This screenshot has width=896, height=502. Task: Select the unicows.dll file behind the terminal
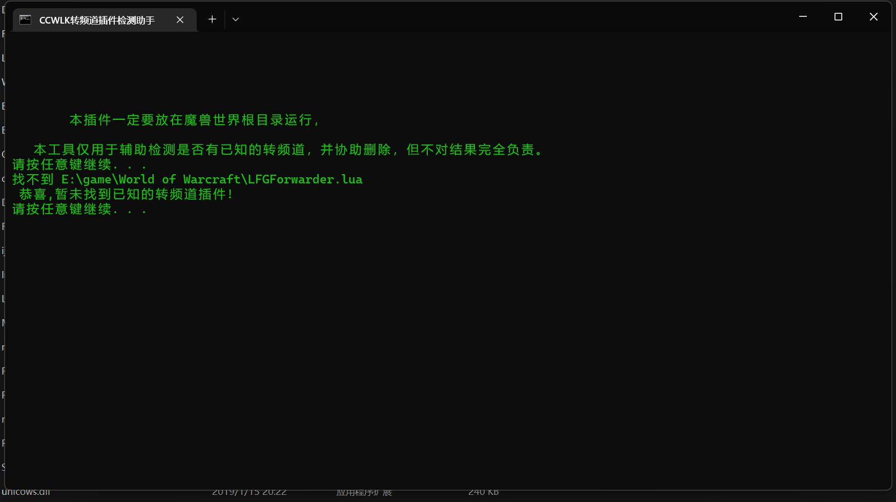[x=26, y=491]
